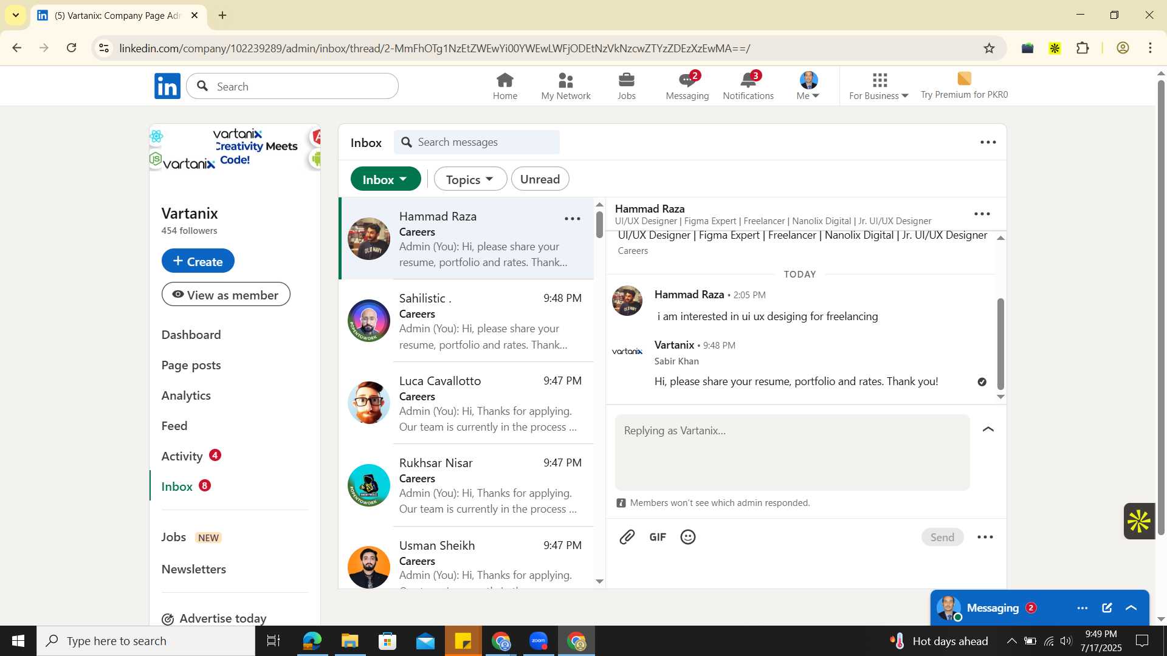
Task: Open Notifications with 3 alerts
Action: pos(748,86)
